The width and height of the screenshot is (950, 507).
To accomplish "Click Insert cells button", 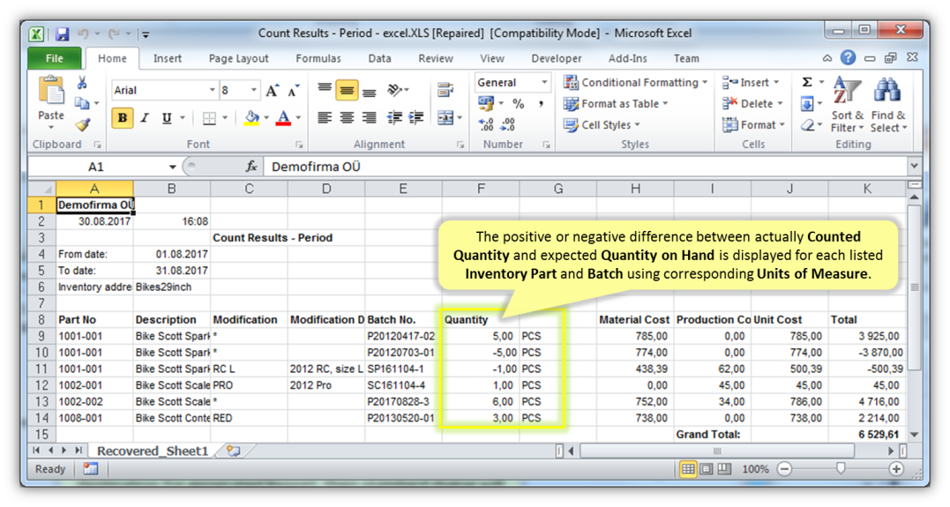I will point(751,82).
